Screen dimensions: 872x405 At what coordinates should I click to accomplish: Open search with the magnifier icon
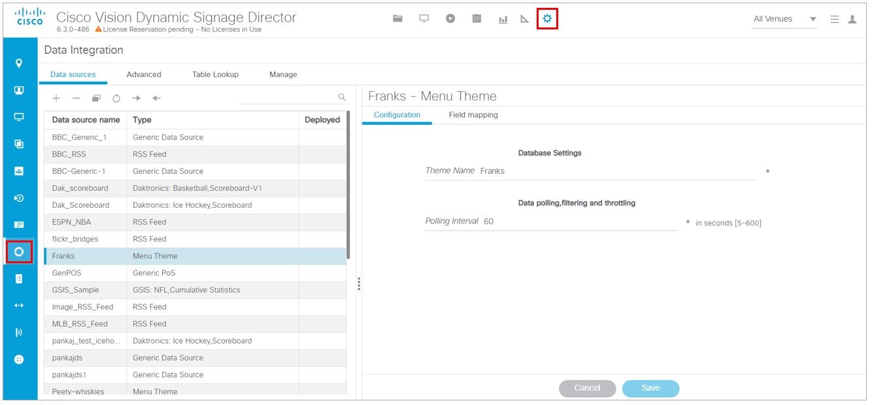pyautogui.click(x=342, y=95)
